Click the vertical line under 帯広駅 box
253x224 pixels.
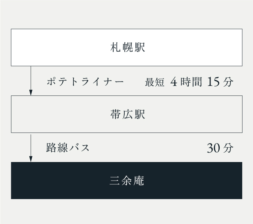pyautogui.click(x=31, y=145)
